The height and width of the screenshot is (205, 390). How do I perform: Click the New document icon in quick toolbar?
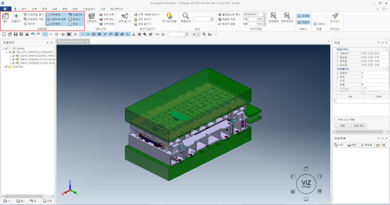(x=4, y=34)
